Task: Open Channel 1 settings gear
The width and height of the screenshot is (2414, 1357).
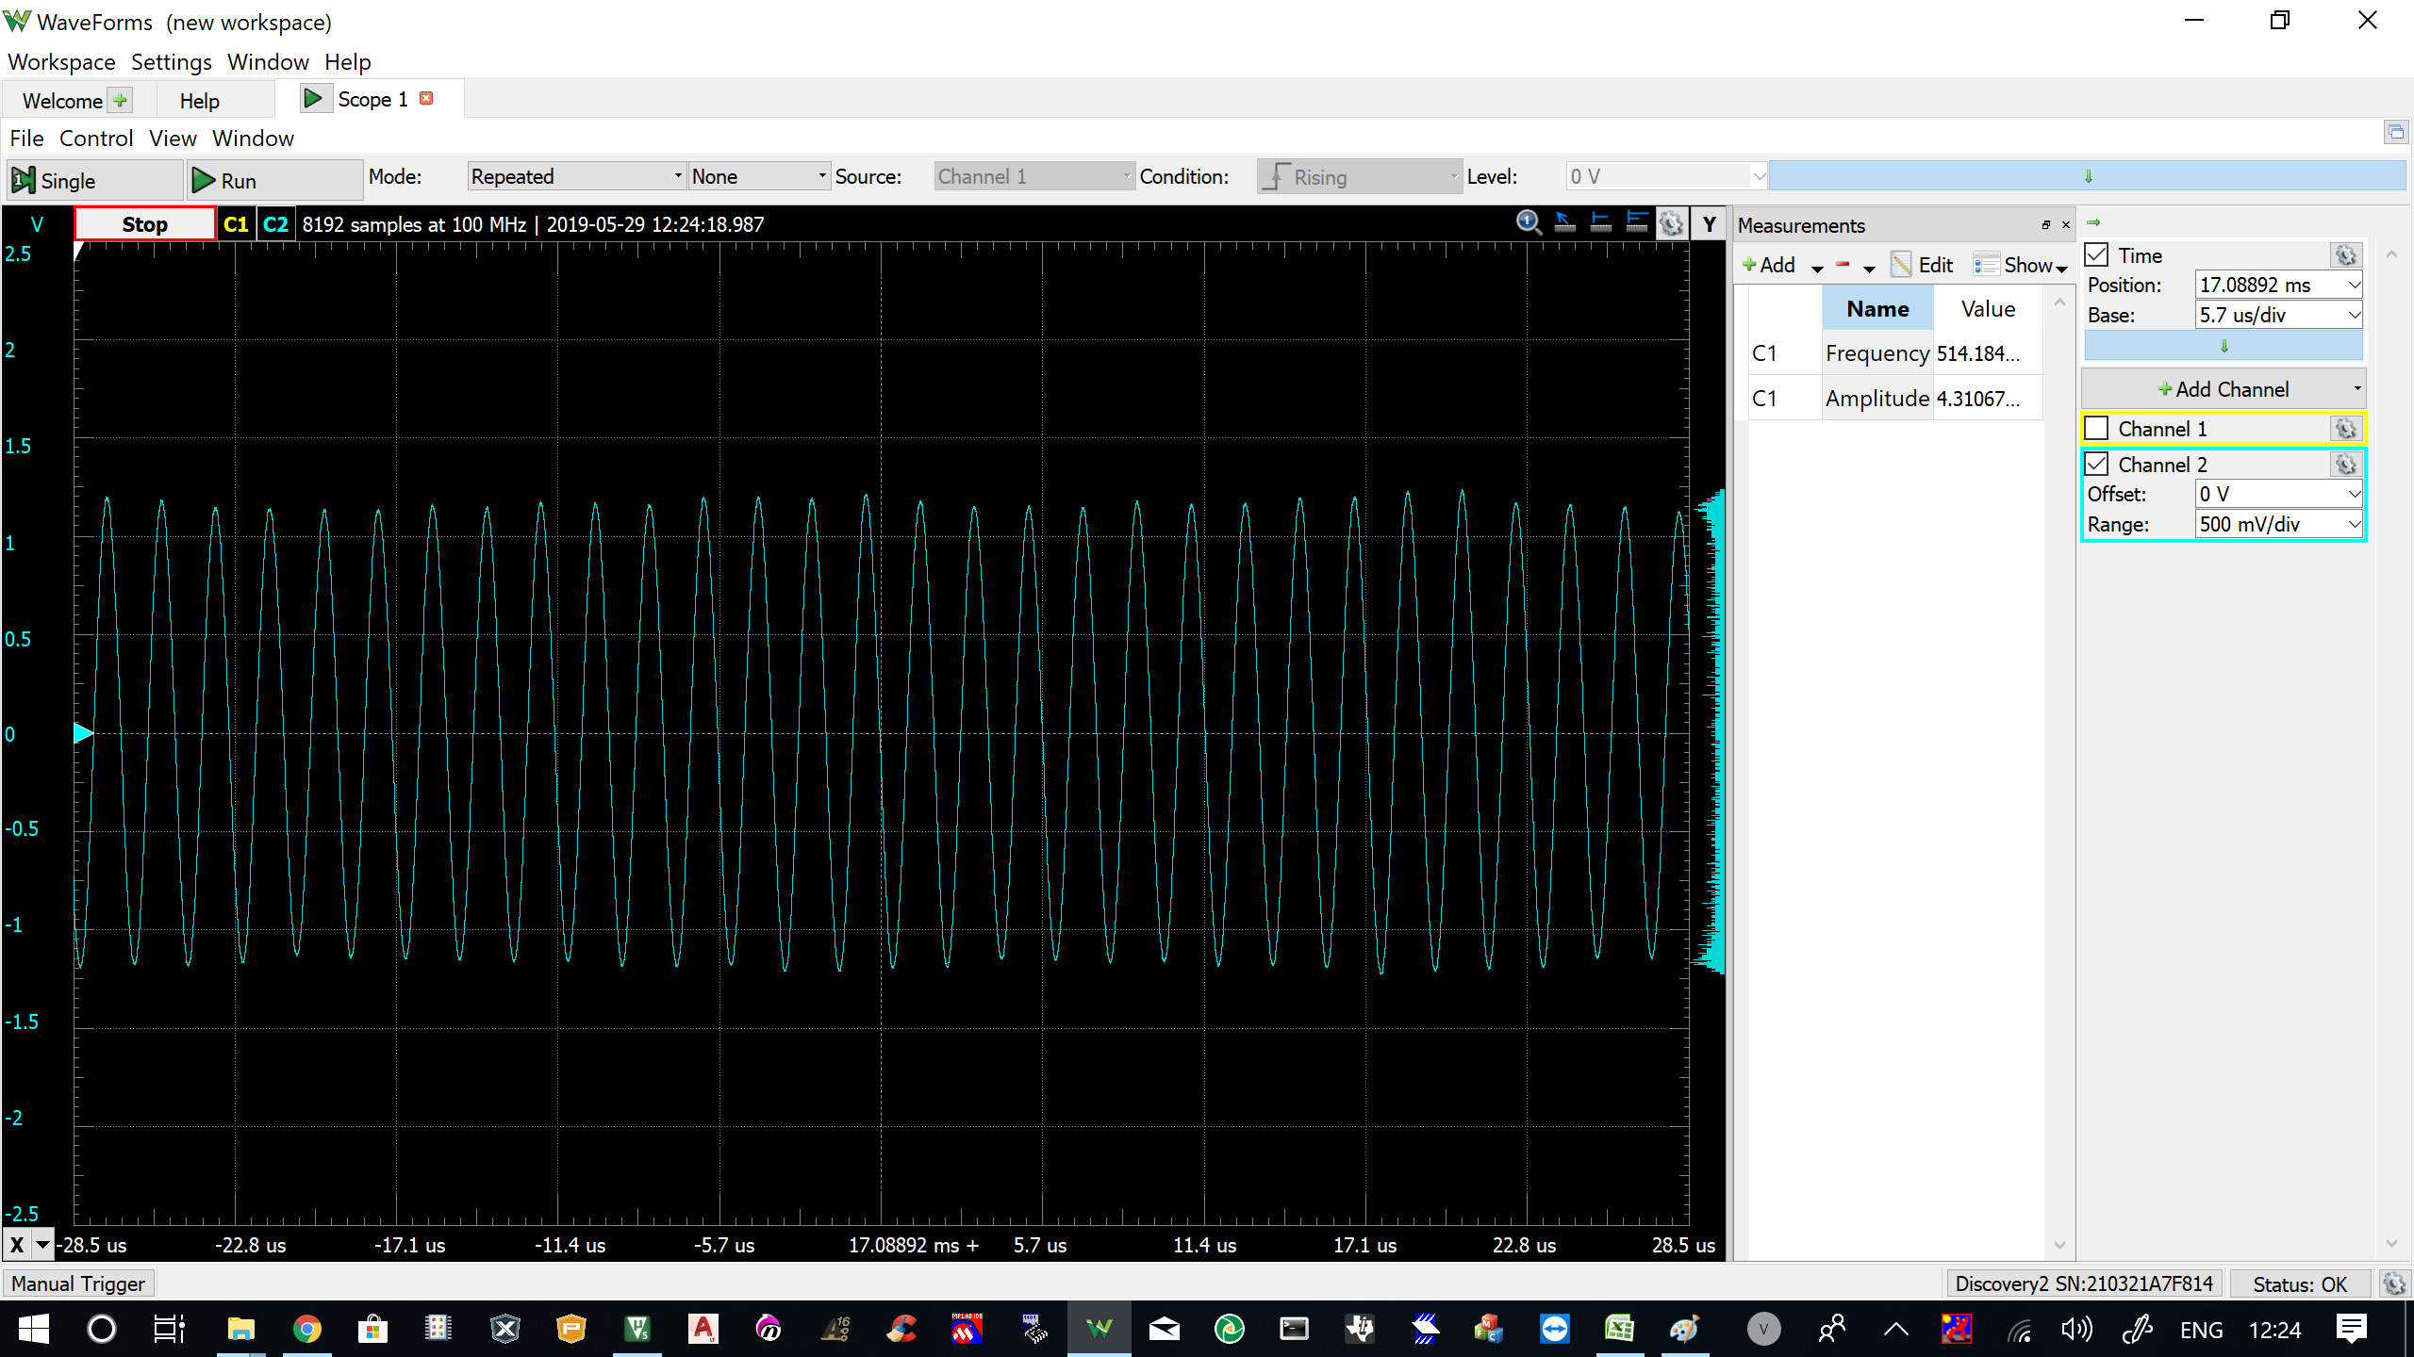Action: (x=2345, y=429)
